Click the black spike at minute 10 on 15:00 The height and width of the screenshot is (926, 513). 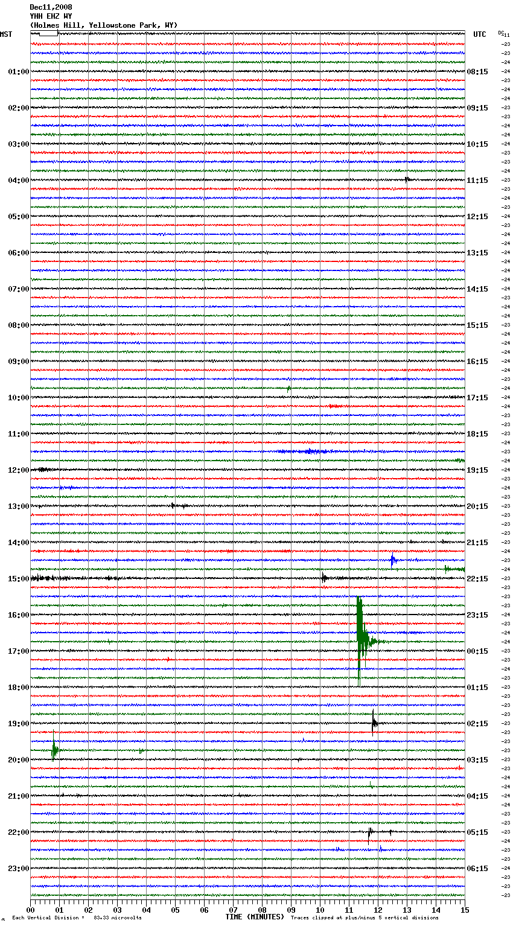(323, 578)
